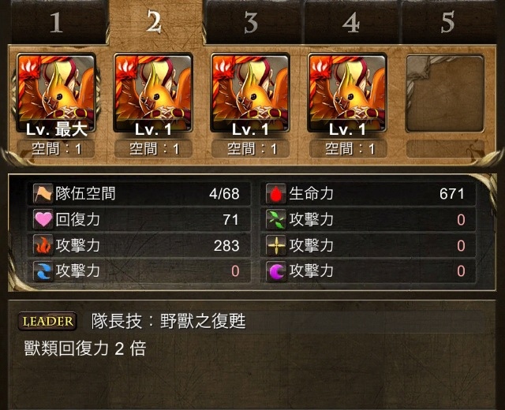505x410 pixels.
Task: Tap the water attack attribute icon
Action: (43, 271)
